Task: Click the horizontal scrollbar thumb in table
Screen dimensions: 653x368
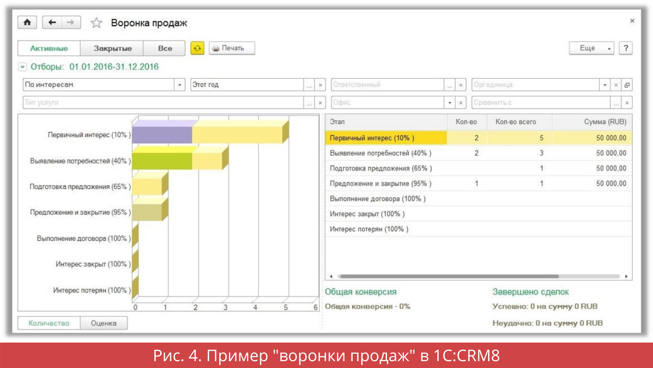Action: tap(449, 276)
